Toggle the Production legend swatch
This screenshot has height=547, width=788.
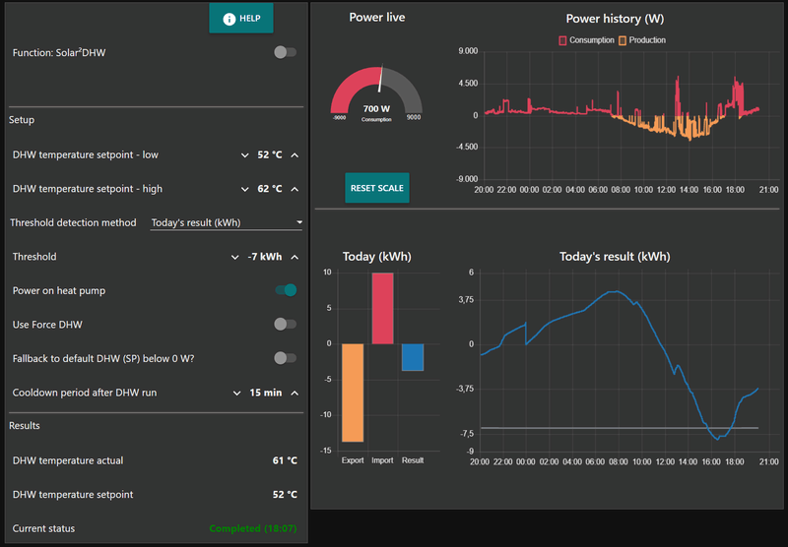(x=623, y=40)
